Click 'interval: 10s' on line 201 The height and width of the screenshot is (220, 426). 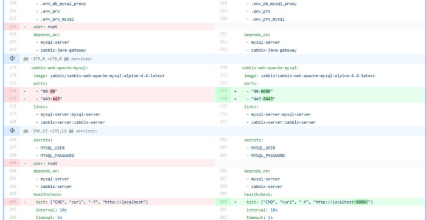point(262,210)
